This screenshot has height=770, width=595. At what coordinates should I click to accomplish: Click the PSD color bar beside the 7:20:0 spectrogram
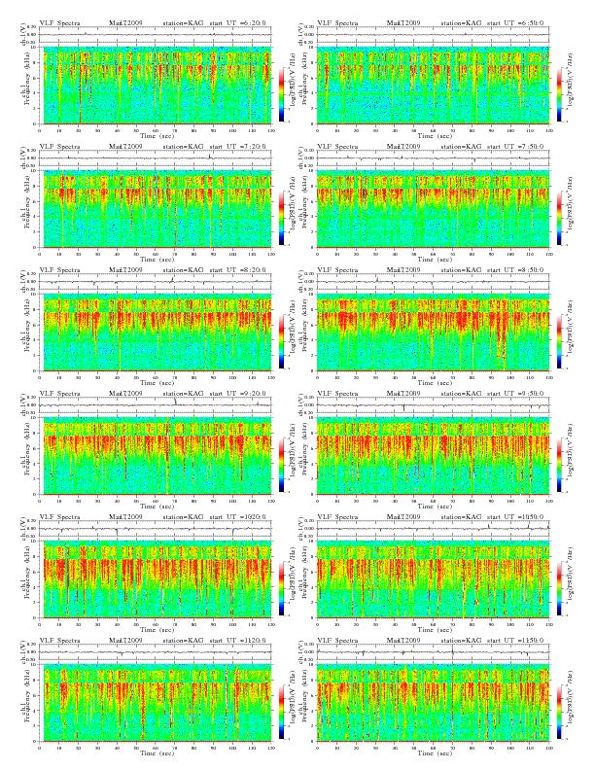click(x=281, y=218)
